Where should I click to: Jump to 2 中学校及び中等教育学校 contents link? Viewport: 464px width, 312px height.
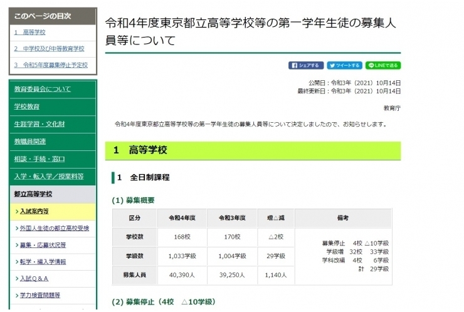point(49,48)
